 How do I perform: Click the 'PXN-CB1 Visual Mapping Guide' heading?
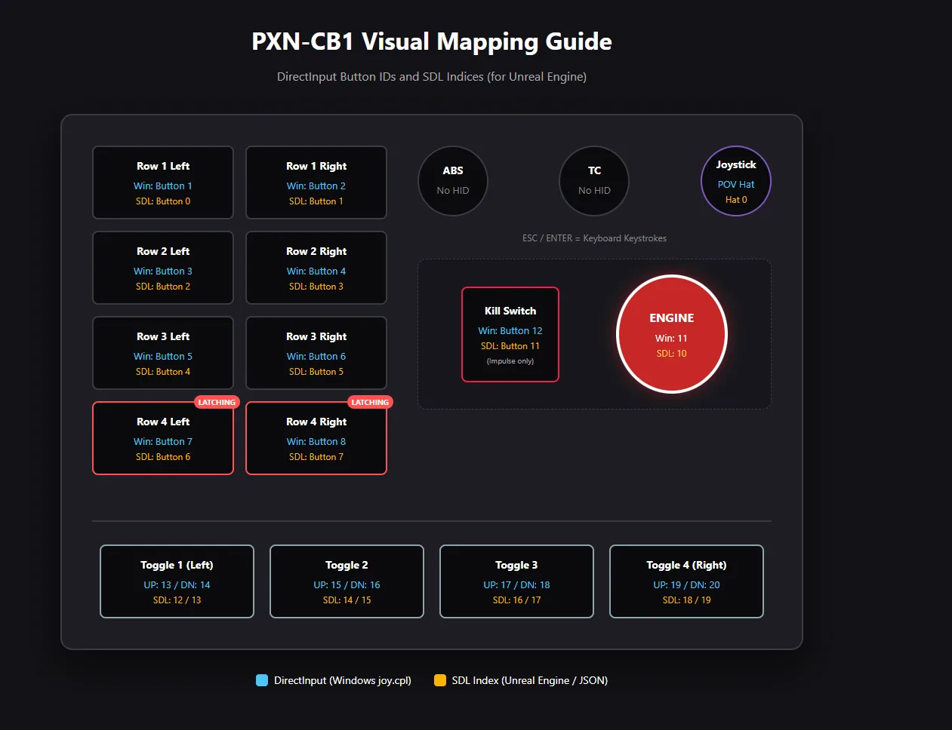tap(432, 41)
